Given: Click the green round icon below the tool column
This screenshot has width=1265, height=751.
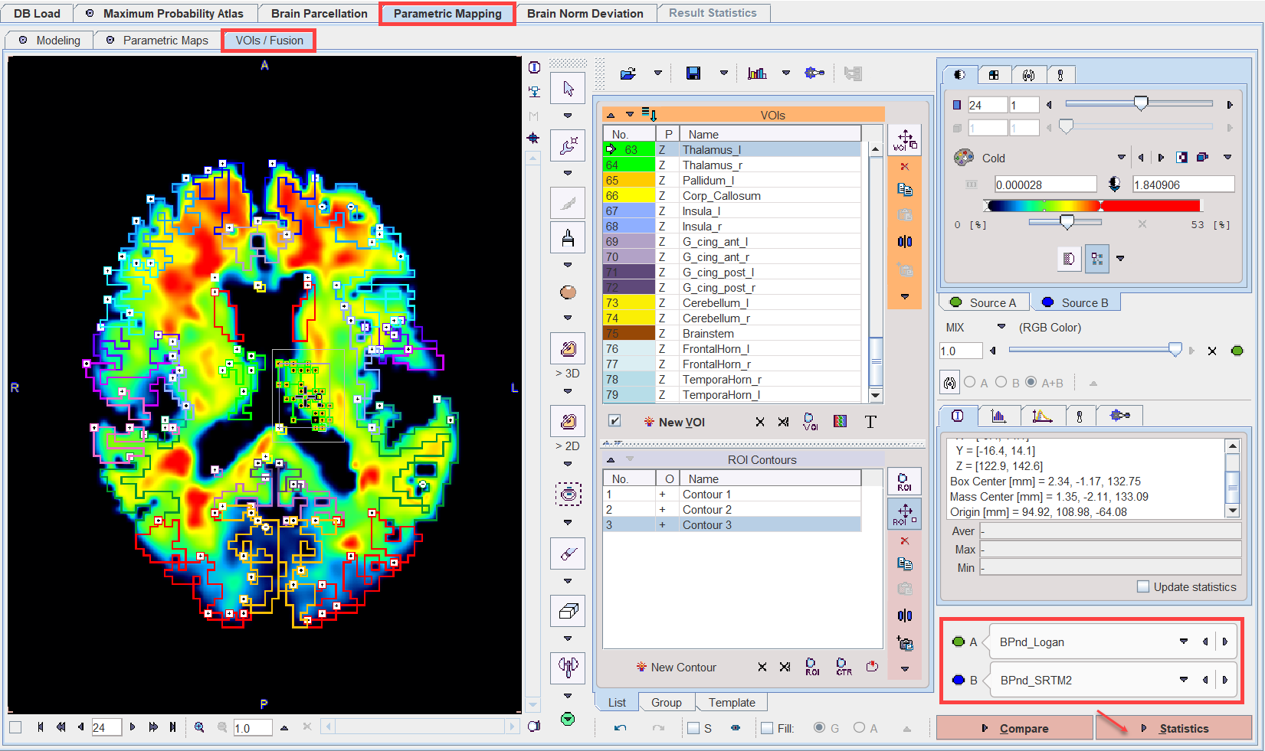Looking at the screenshot, I should click(x=568, y=719).
